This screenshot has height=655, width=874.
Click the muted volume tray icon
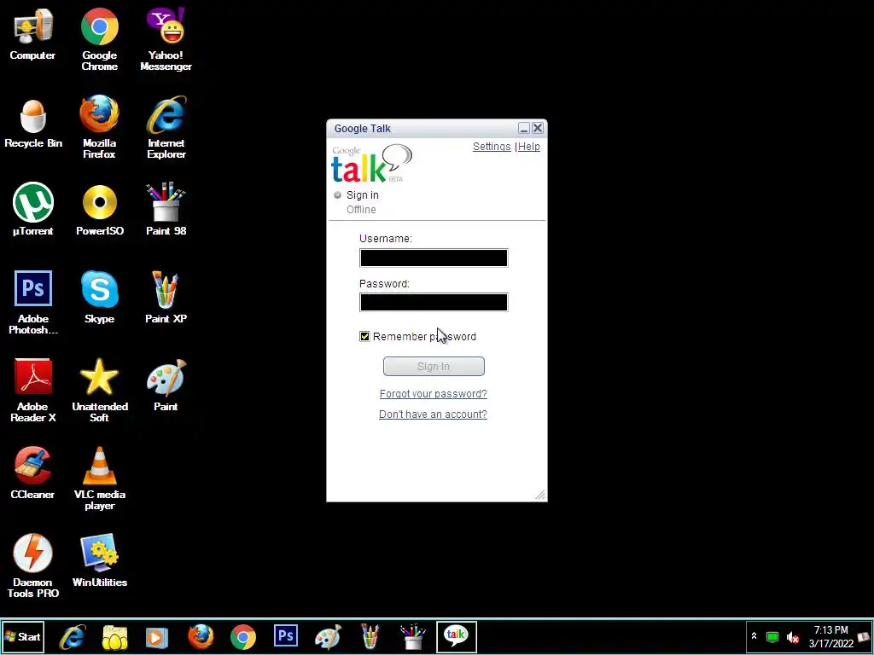coord(792,636)
